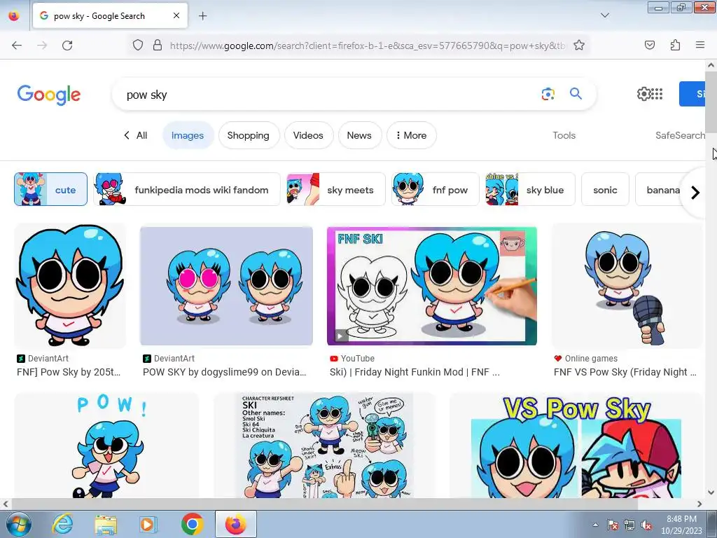Screen dimensions: 717x538
Task: Open the POW! drawing thumbnail
Action: pyautogui.click(x=106, y=445)
